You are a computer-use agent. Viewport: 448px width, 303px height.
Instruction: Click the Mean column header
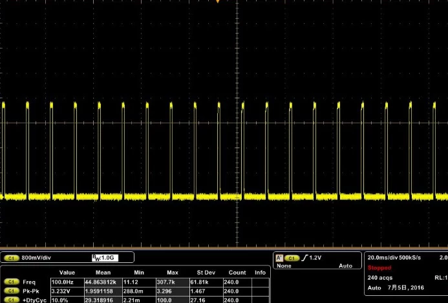tap(103, 273)
